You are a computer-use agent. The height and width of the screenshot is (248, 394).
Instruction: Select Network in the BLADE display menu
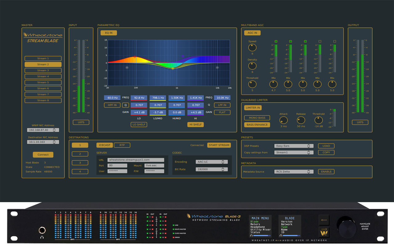(x=287, y=224)
